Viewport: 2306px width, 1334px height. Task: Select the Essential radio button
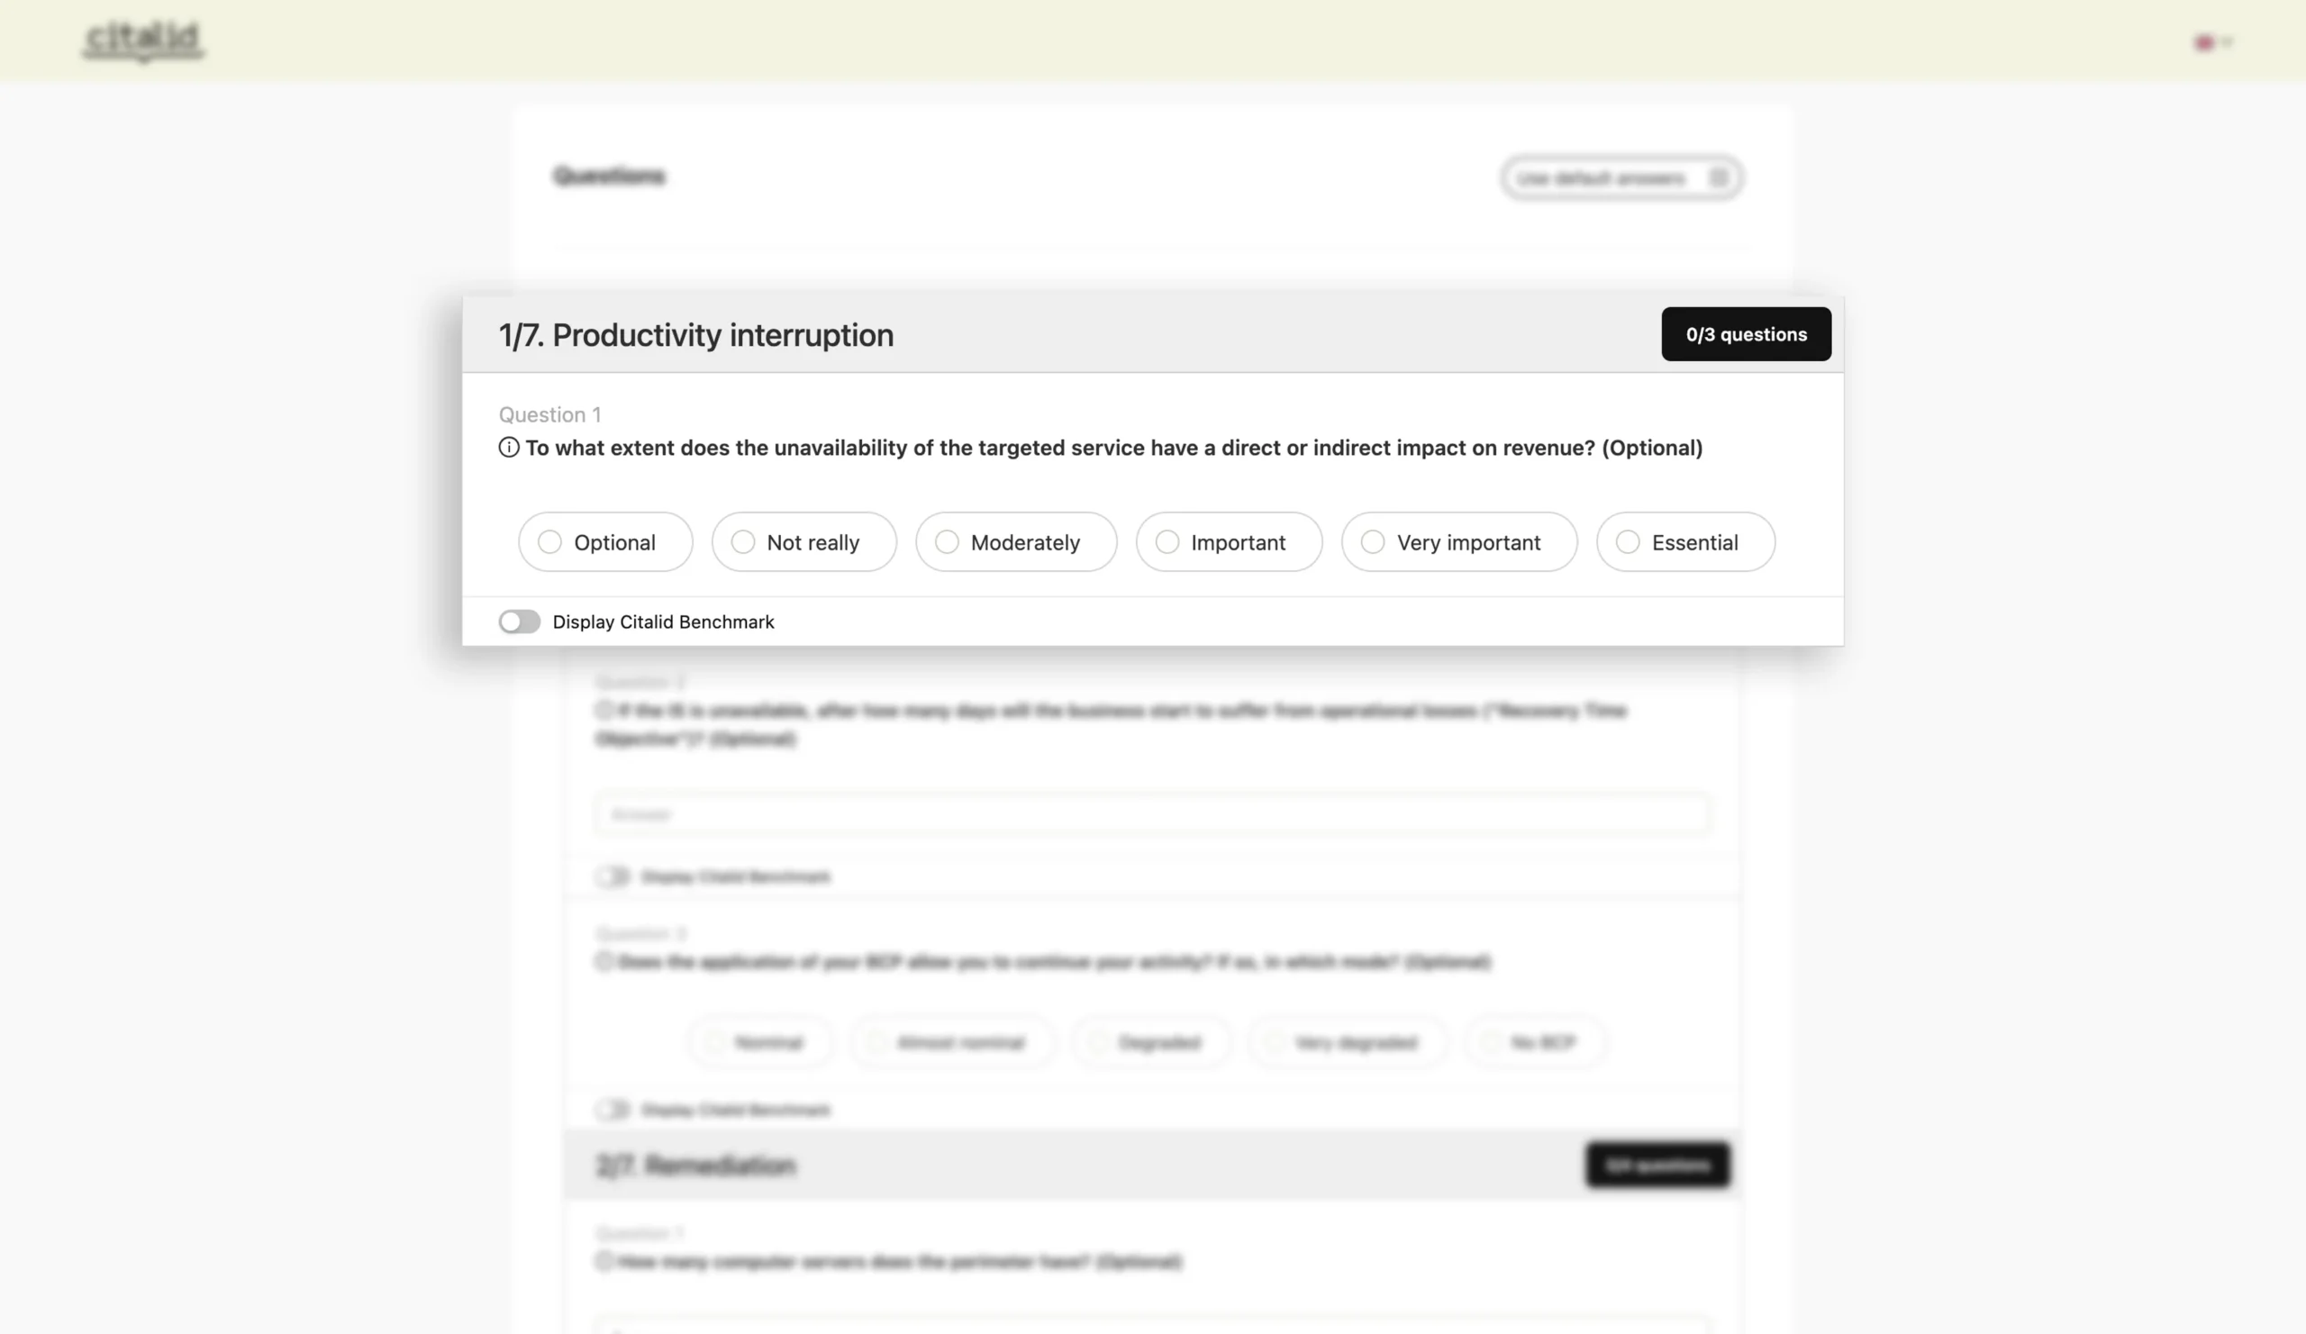(1626, 541)
